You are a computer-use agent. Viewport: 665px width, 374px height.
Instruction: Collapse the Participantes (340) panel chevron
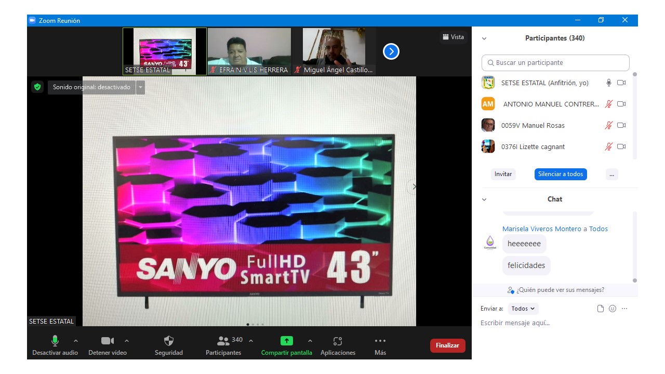point(484,38)
